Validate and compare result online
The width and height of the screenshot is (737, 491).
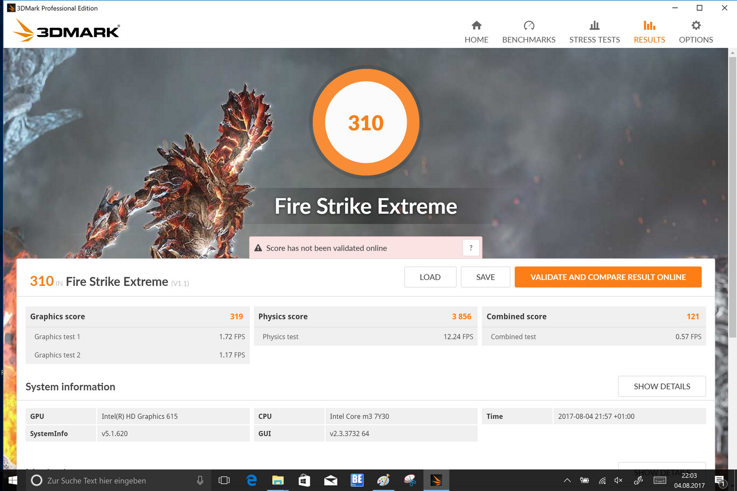tap(608, 277)
